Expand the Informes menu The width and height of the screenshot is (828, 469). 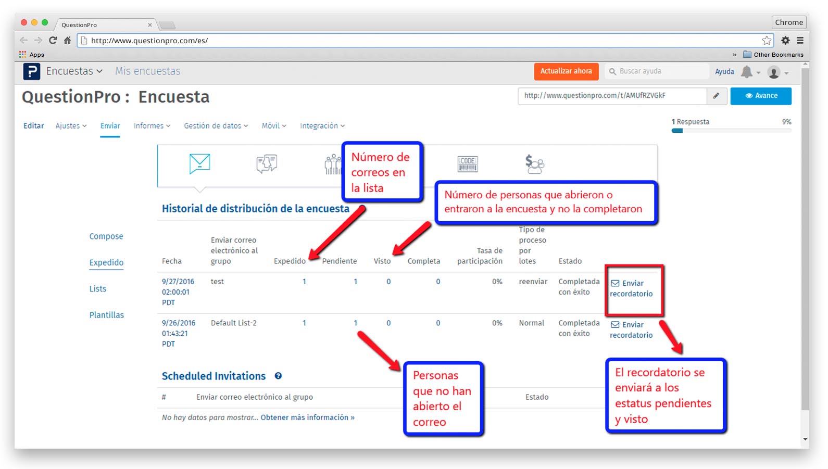(152, 125)
